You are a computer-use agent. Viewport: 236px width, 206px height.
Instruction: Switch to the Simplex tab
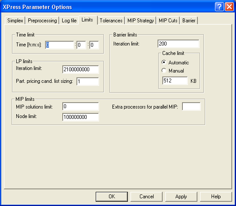pos(15,21)
